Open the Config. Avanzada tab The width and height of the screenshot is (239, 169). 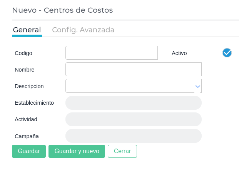83,30
